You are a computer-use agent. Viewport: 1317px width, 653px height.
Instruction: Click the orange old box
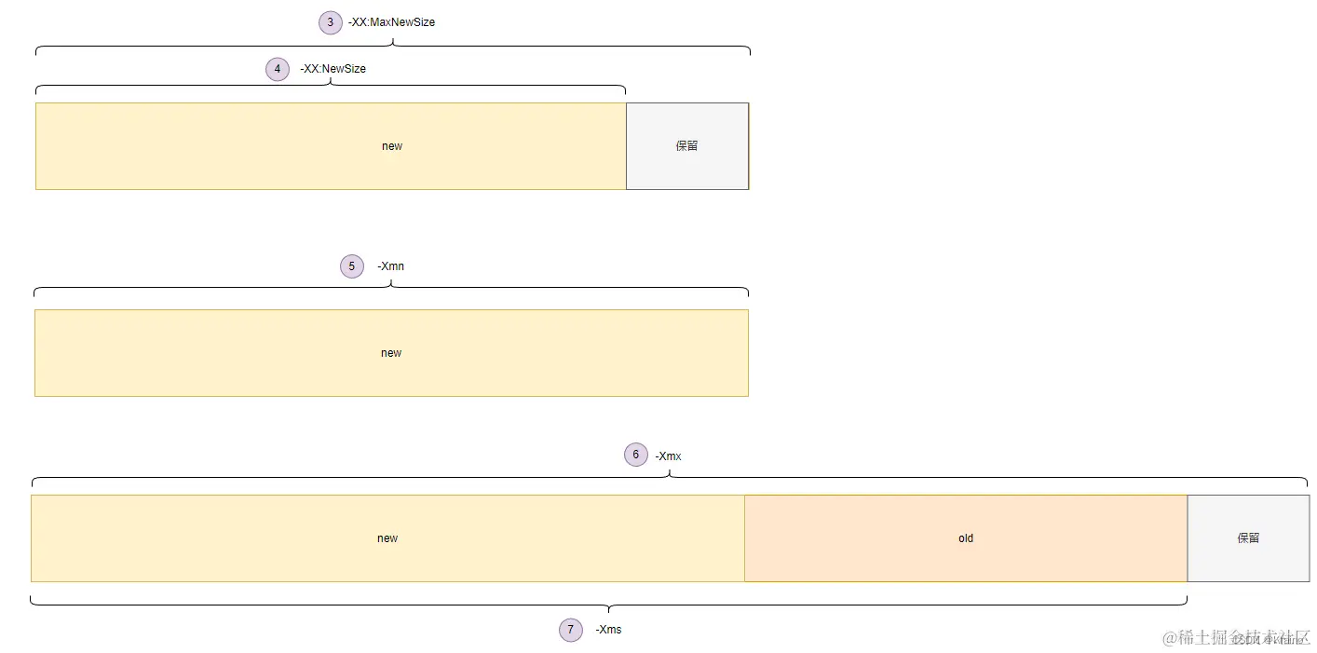pyautogui.click(x=966, y=538)
